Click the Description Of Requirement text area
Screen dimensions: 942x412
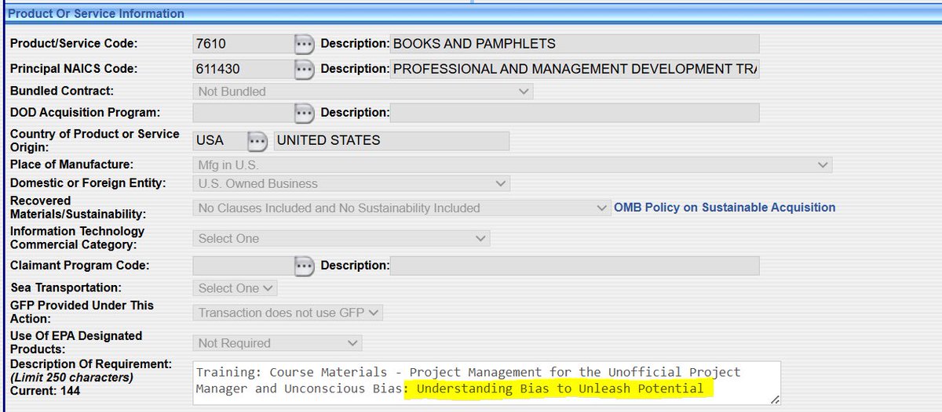(x=486, y=382)
